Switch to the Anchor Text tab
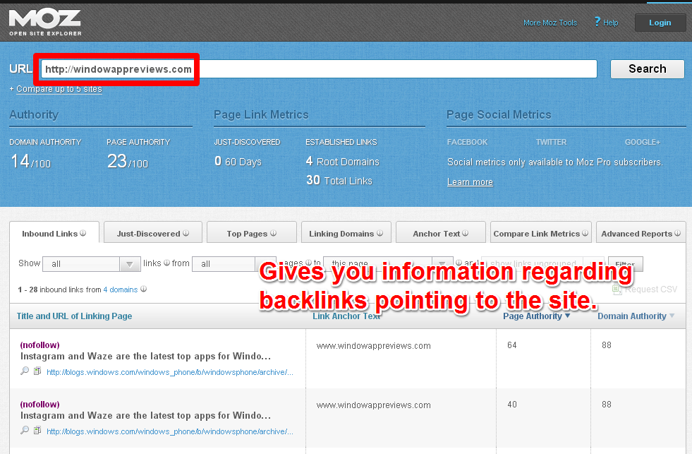This screenshot has height=454, width=692. [440, 233]
